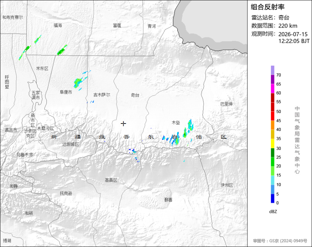Image resolution: width=312 pixels, height=247 pixels.
Task: Click the 巴里坤 county label
Action: click(226, 104)
